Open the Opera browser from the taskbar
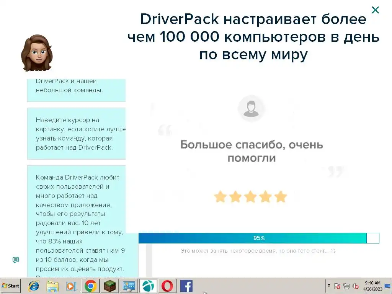Viewport: 392px width, 294px height. [167, 286]
